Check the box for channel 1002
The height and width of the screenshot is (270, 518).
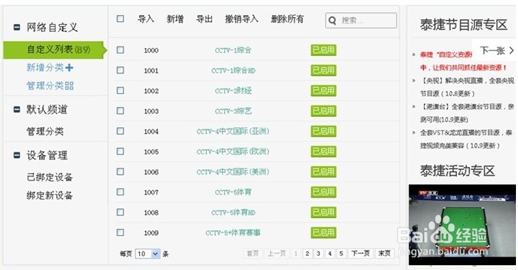(121, 90)
